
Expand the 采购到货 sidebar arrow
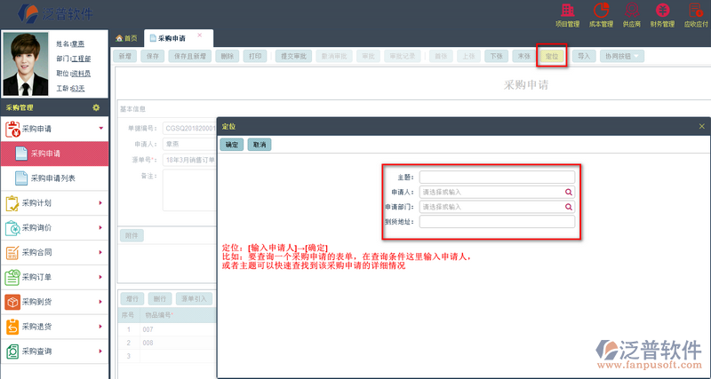tap(100, 302)
